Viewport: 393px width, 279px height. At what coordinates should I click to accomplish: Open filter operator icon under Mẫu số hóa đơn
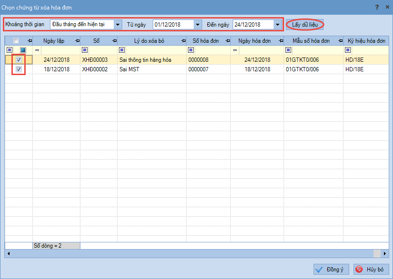[288, 50]
